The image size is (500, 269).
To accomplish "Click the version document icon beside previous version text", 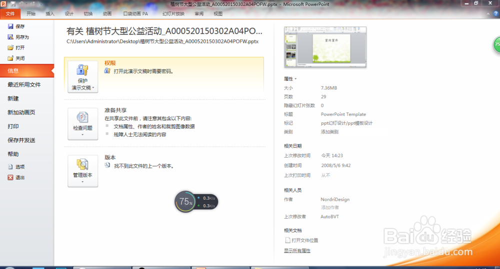I will (107, 166).
